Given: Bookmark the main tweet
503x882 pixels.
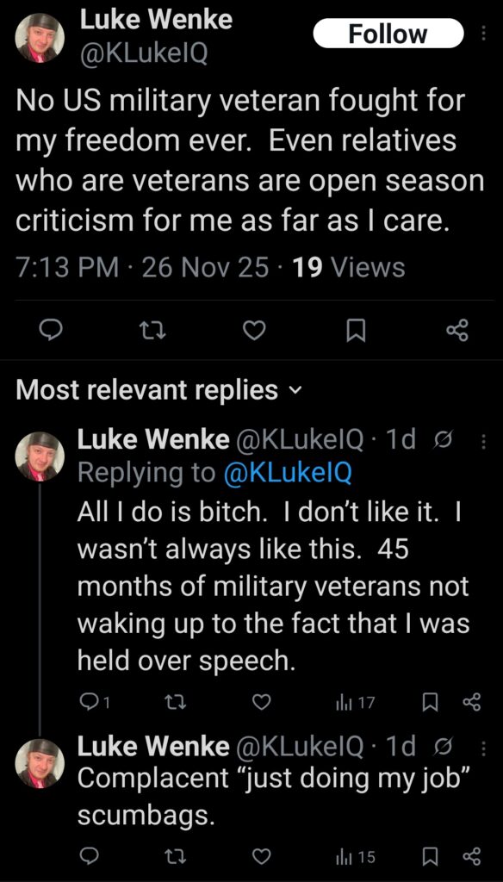Looking at the screenshot, I should pos(357,330).
